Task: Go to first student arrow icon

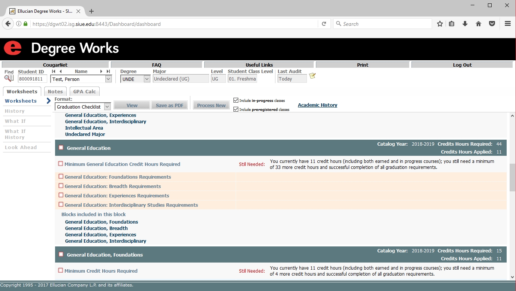Action: [x=54, y=72]
